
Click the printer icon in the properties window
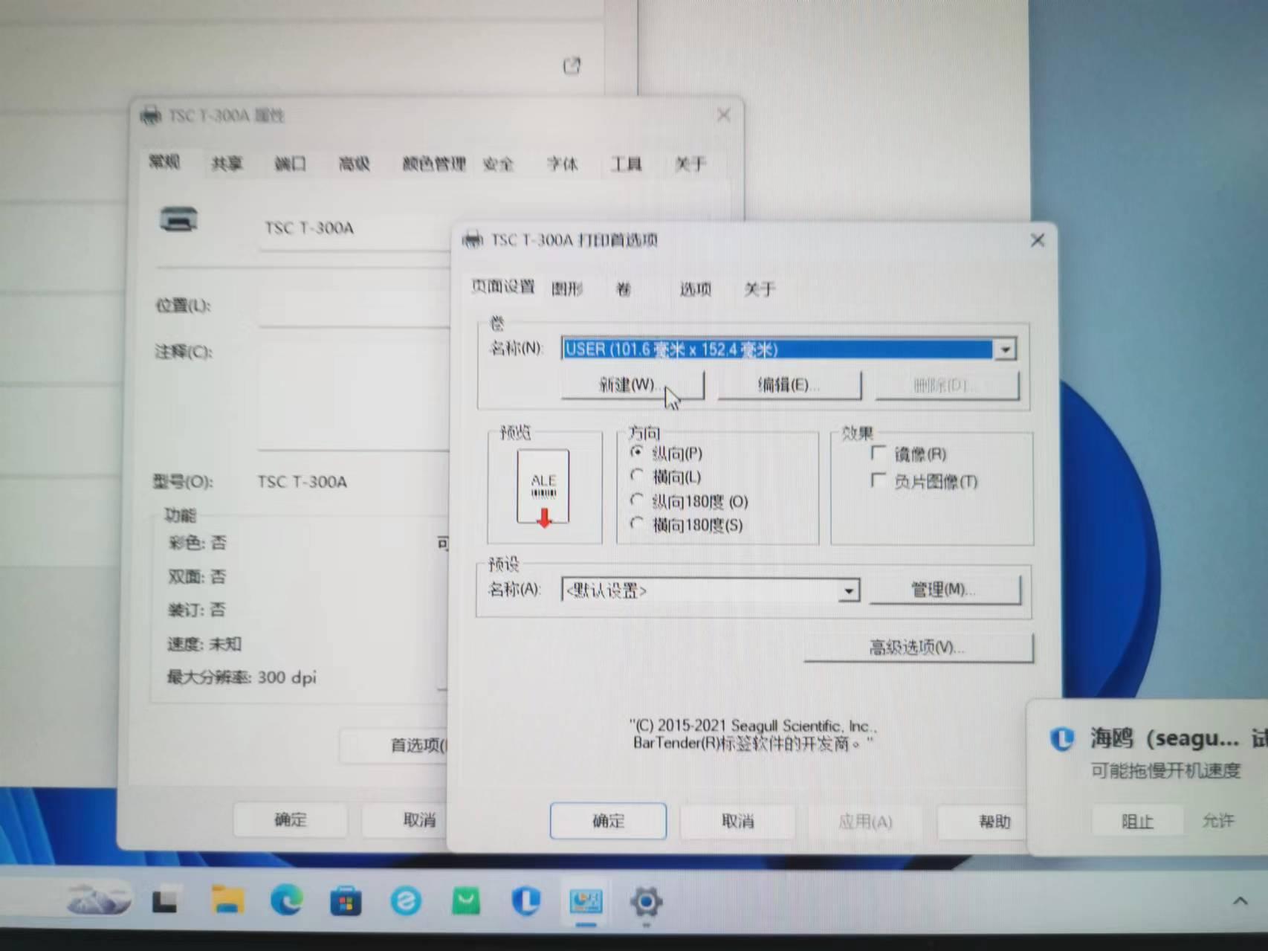click(x=178, y=220)
